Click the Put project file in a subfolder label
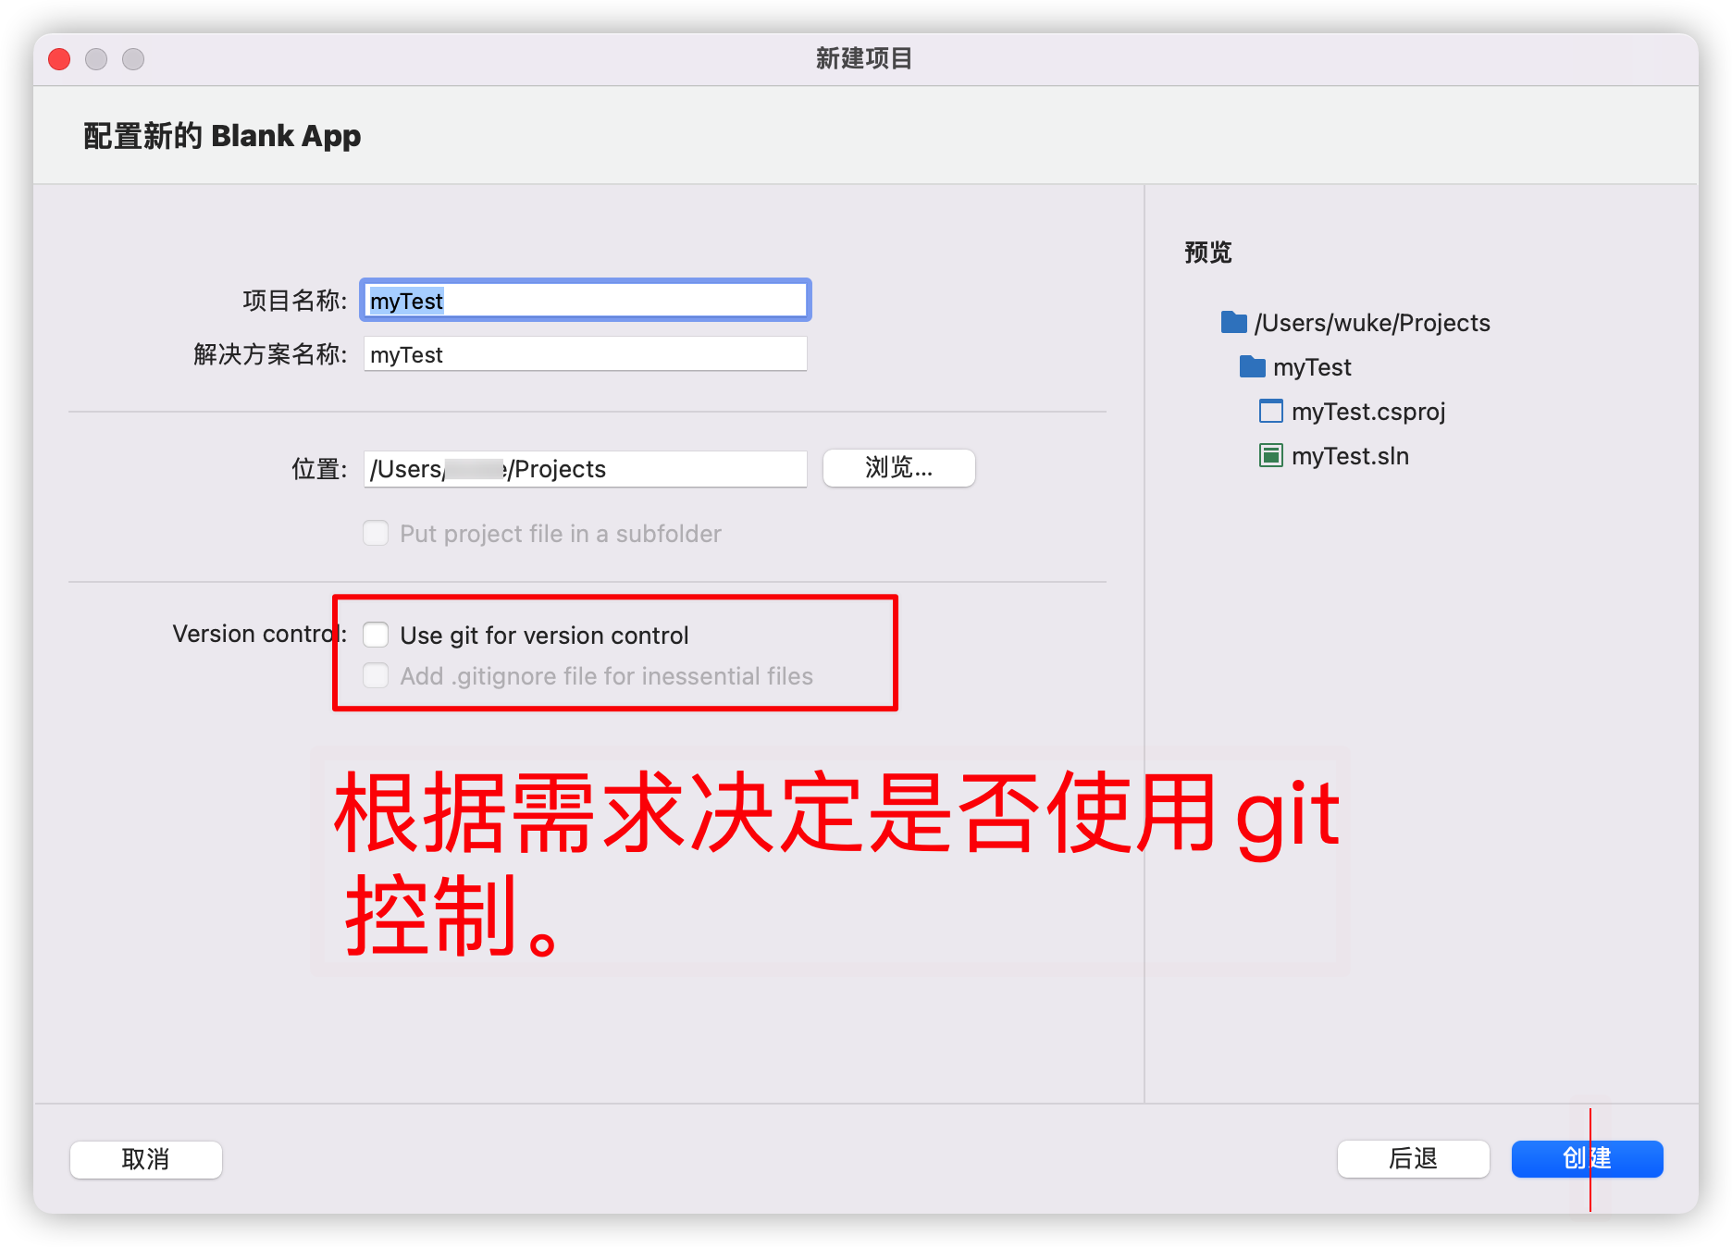 click(561, 534)
